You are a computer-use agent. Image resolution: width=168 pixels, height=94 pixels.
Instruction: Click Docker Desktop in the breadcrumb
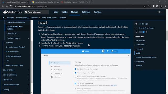23,18
